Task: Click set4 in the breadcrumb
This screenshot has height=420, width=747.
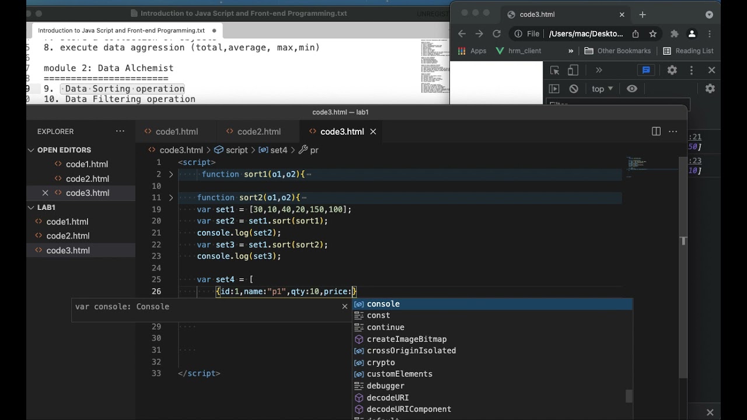Action: coord(278,150)
